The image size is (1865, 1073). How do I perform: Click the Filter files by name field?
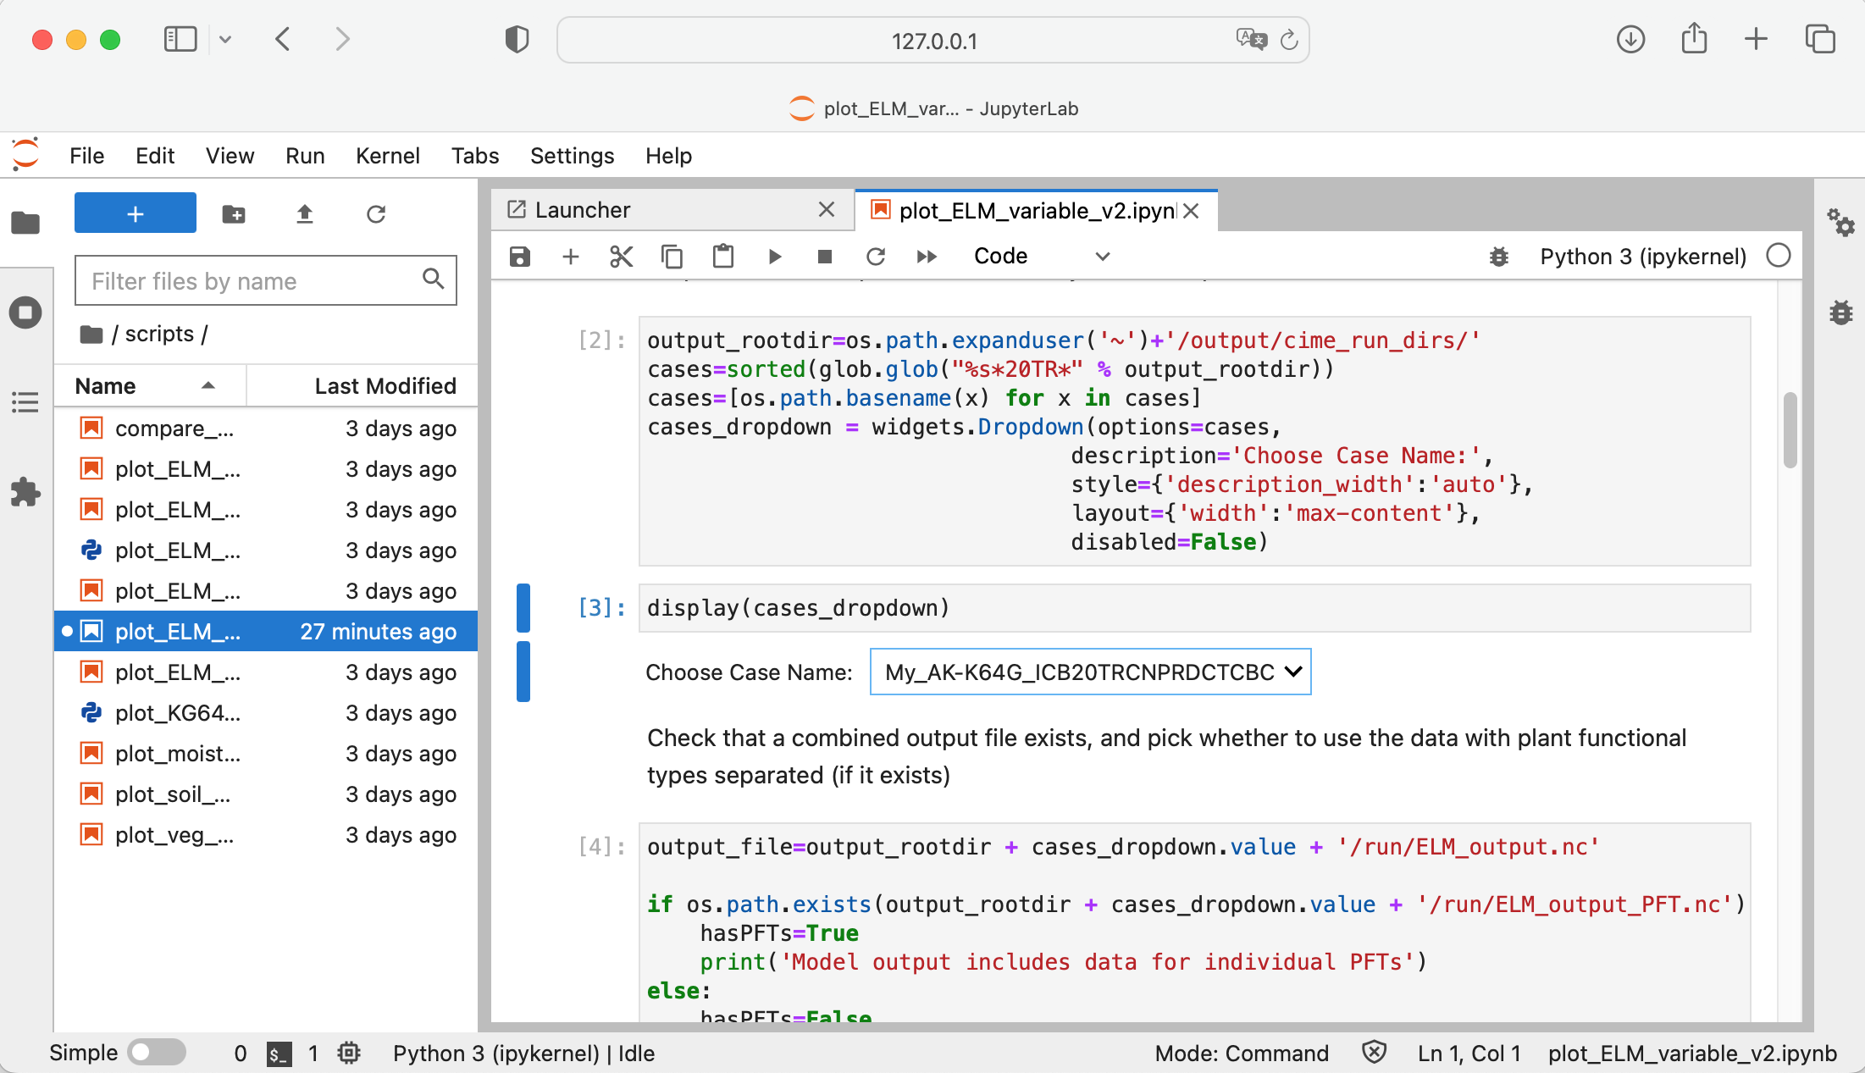click(250, 281)
